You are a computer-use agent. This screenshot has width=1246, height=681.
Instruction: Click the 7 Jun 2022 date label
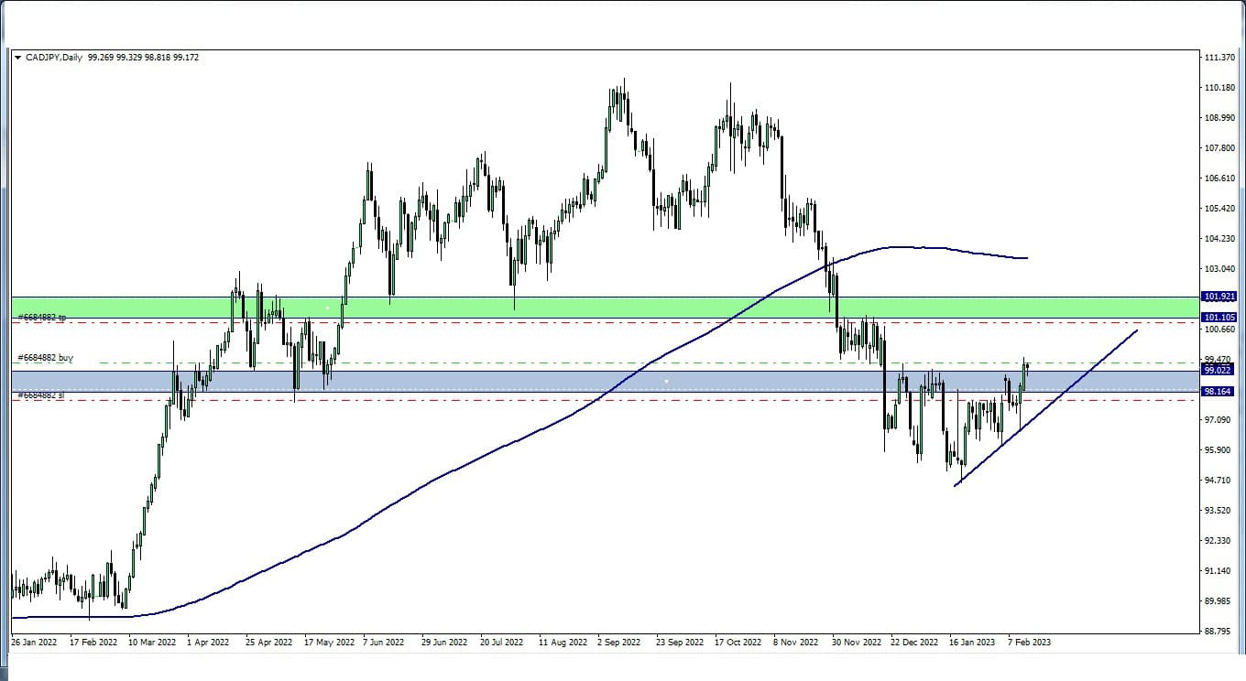(x=384, y=643)
